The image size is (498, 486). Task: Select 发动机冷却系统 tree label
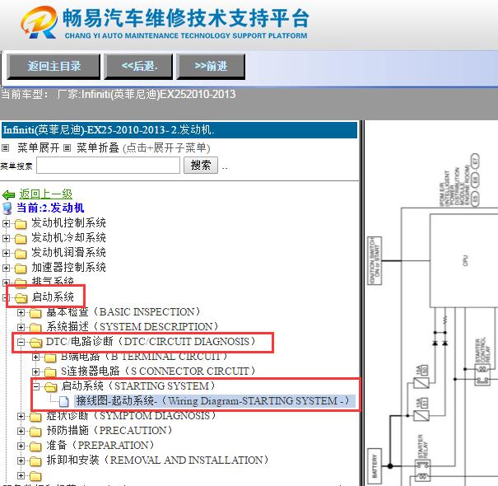point(68,238)
